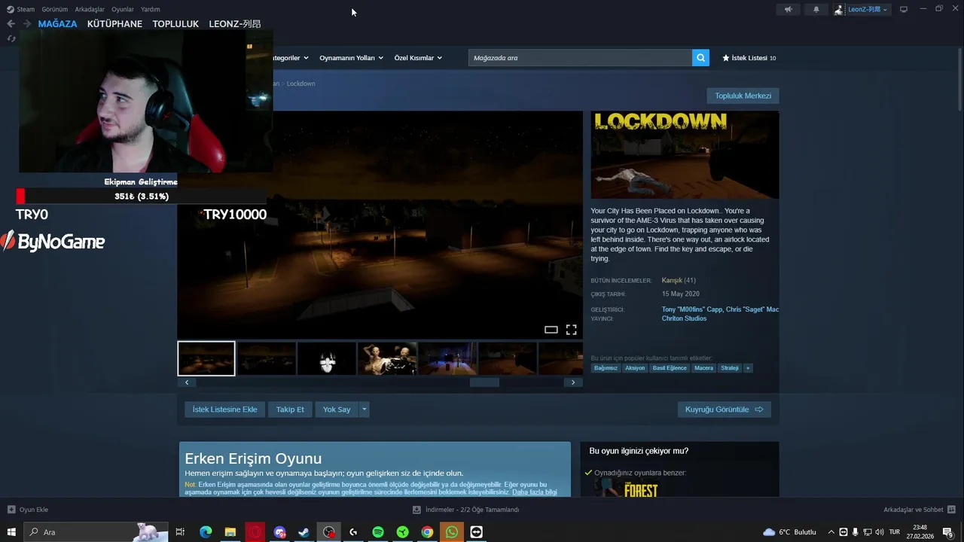Image resolution: width=964 pixels, height=542 pixels.
Task: Click into Mağazada ara search field
Action: (580, 58)
